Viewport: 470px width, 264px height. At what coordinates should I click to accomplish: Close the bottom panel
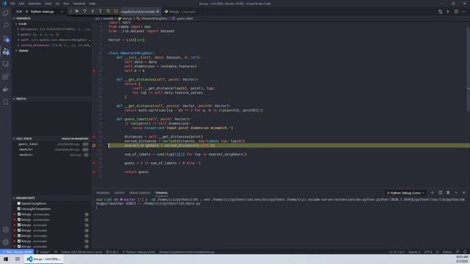464,193
